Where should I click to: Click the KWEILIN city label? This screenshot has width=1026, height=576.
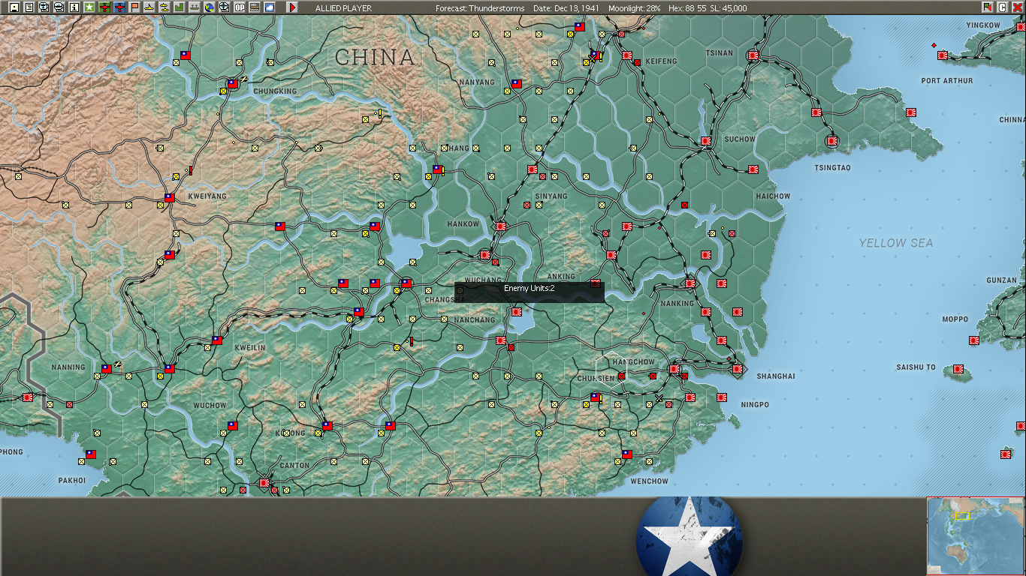click(x=250, y=348)
